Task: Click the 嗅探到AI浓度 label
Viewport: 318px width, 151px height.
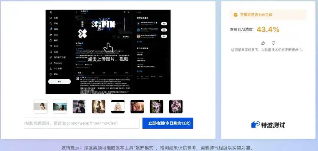Action: [x=242, y=30]
